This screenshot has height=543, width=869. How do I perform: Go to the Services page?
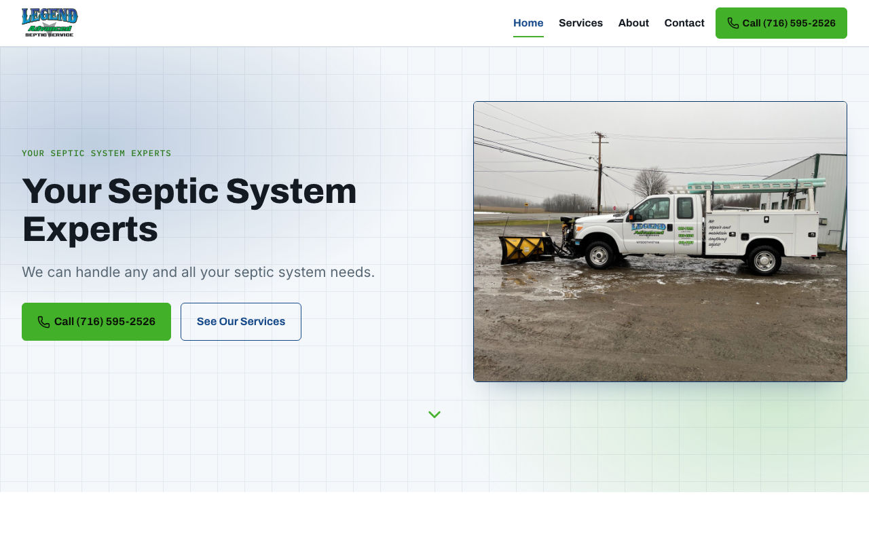click(580, 23)
